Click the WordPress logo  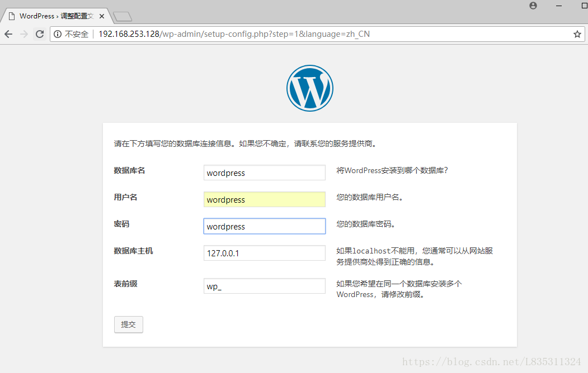click(309, 88)
